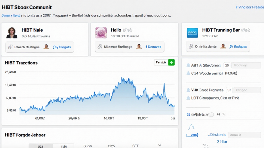Click the link icon beside Omir Hstlents
The image size is (264, 148).
point(191,47)
